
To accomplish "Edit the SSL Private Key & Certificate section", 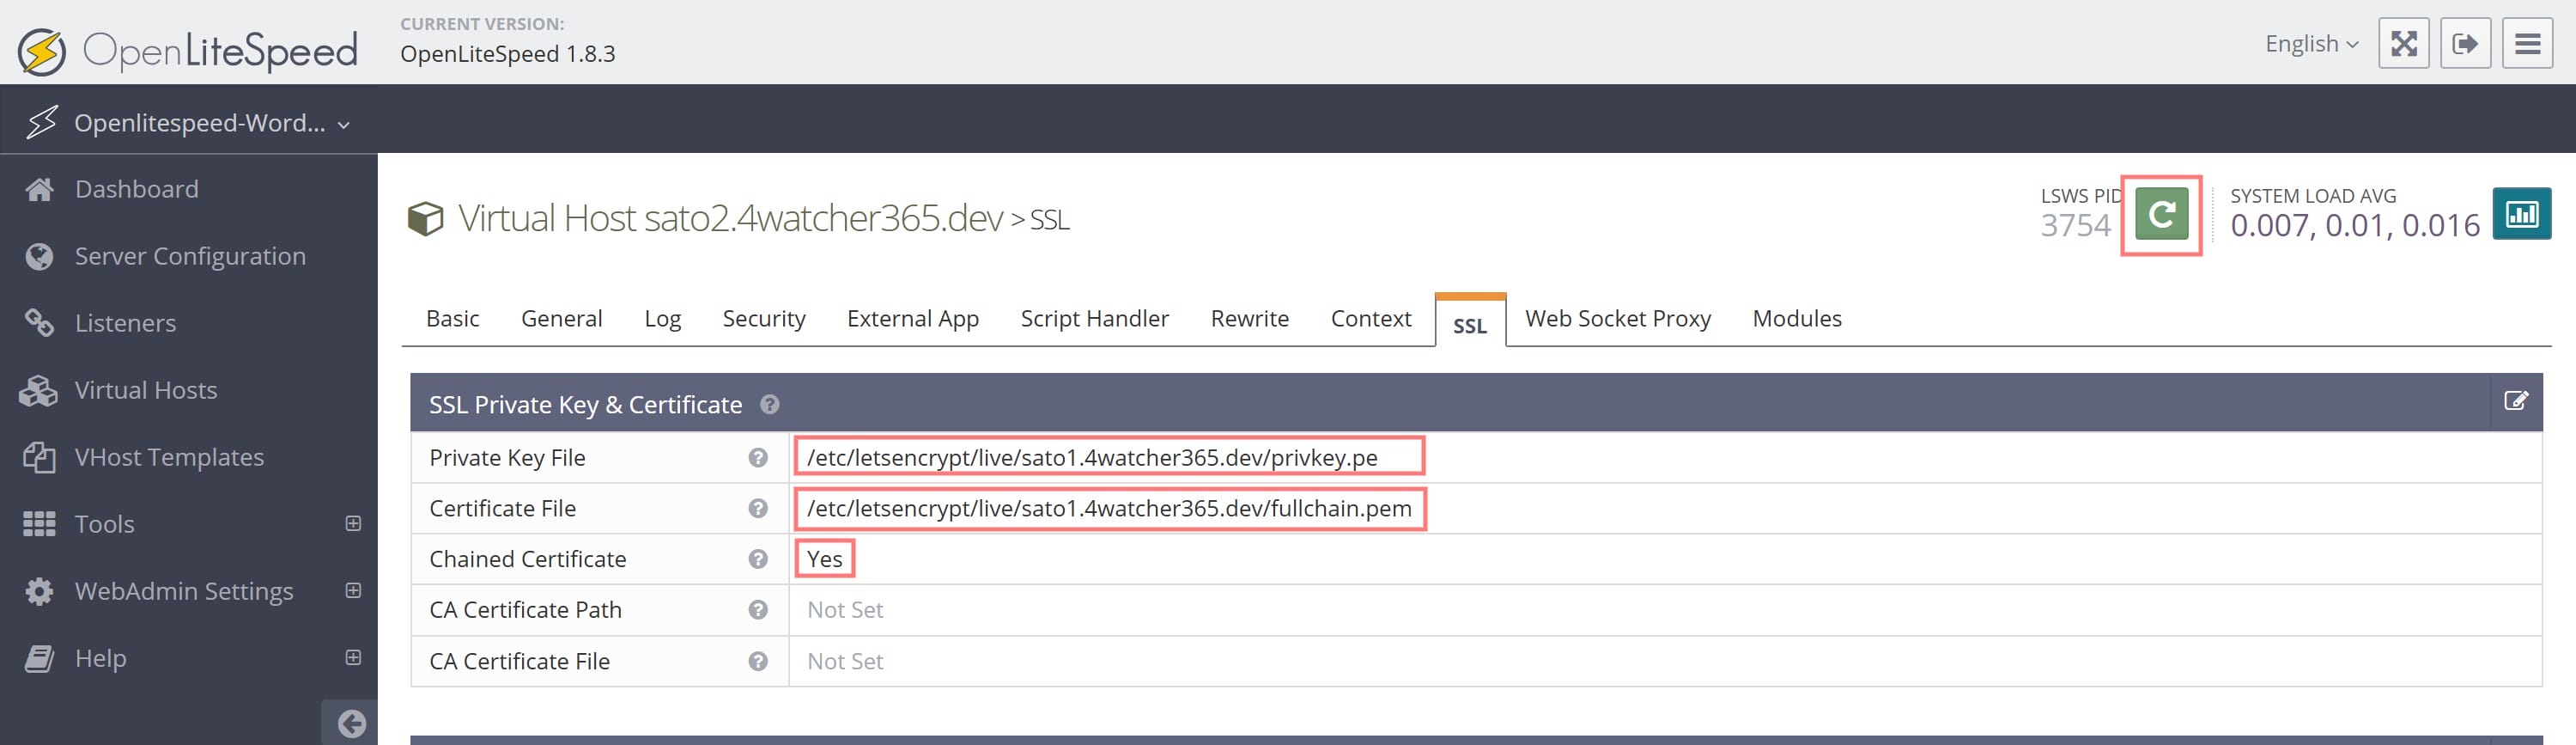I will coord(2516,401).
